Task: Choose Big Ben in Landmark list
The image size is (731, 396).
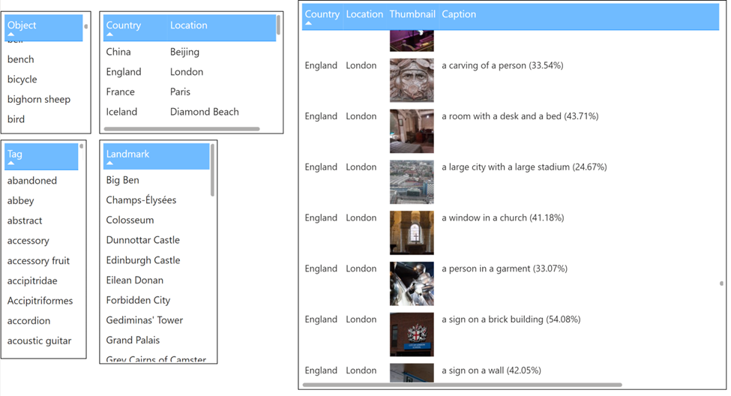Action: point(123,181)
